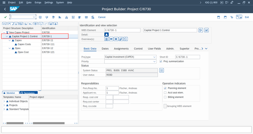This screenshot has width=253, height=134.
Task: Collapse the New Capex Project node
Action: pyautogui.click(x=4, y=32)
